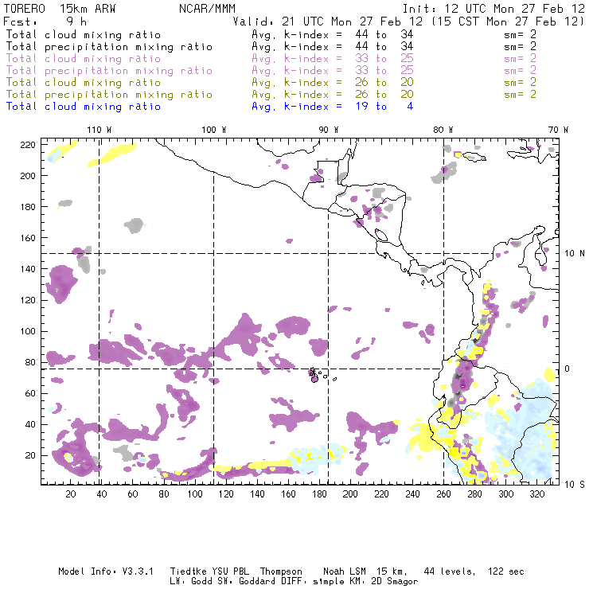Click the 320 x-axis tick label
Image resolution: width=589 pixels, height=589 pixels.
(x=536, y=494)
